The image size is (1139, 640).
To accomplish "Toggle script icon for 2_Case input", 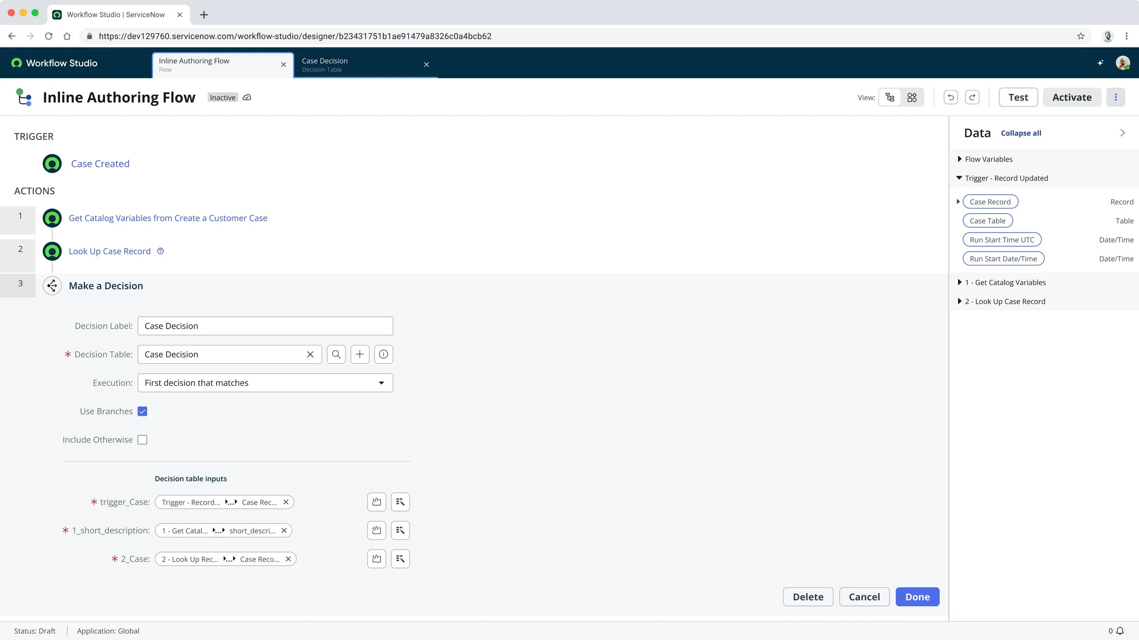I will coord(376,559).
